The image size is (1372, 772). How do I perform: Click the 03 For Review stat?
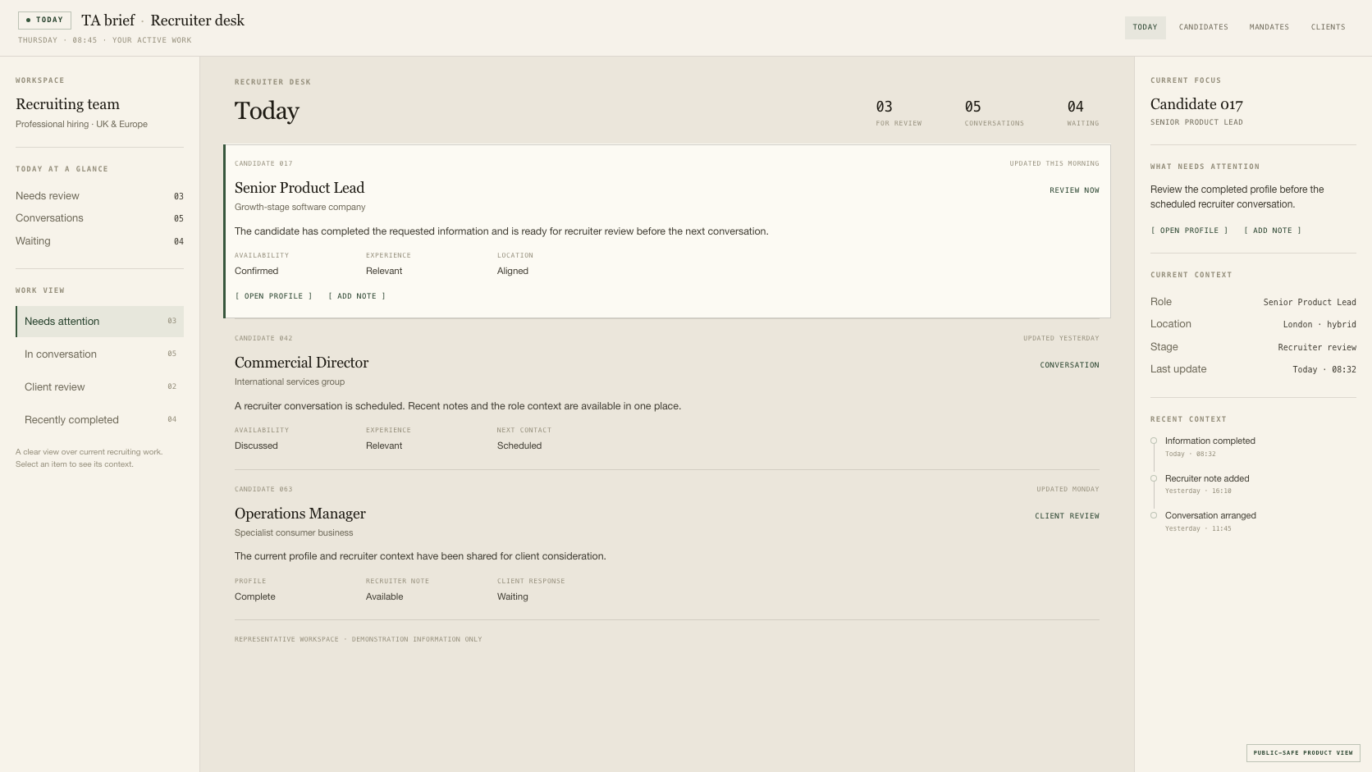(899, 113)
